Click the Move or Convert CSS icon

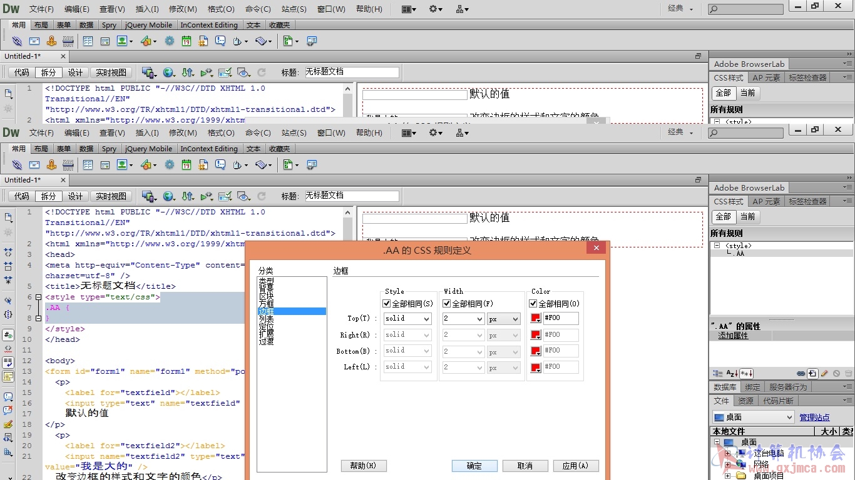coord(8,452)
